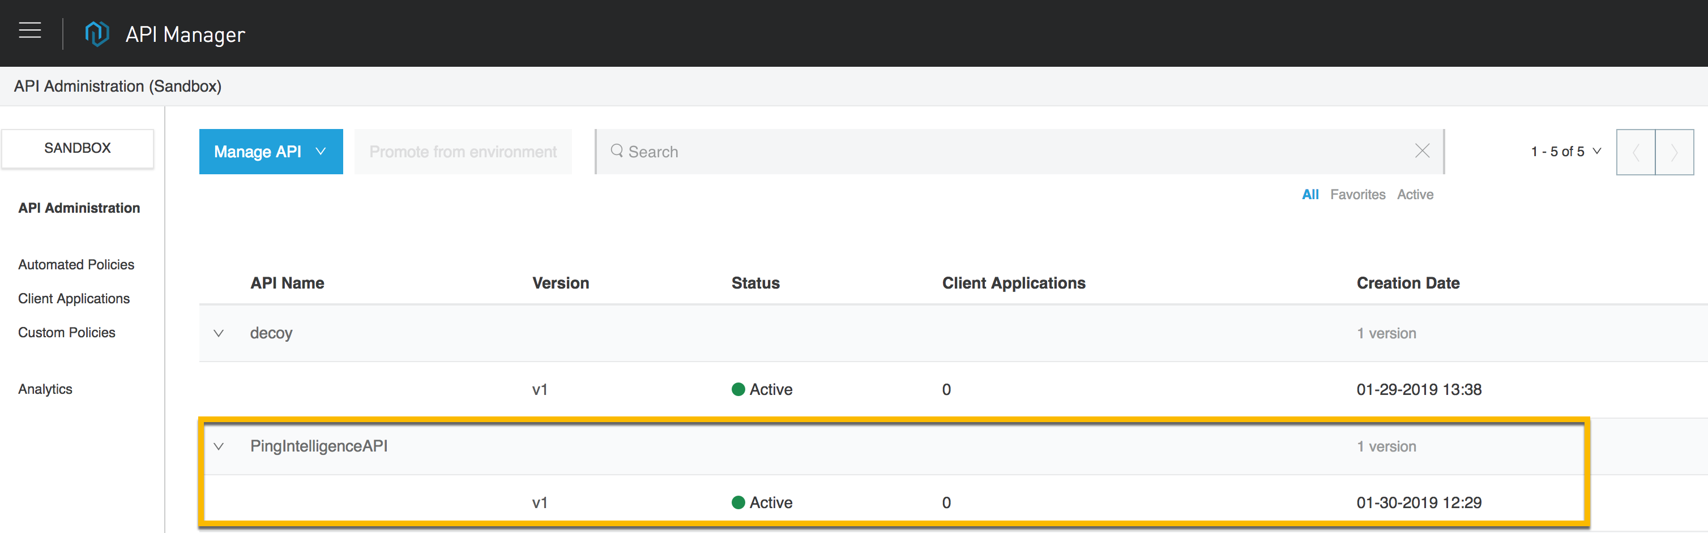Switch environment using SANDBOX button
This screenshot has height=533, width=1708.
(78, 148)
